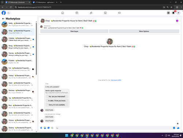Open the Collette conversation

coord(18,39)
